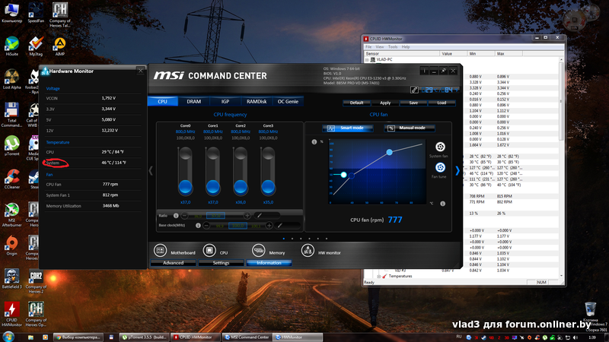Open the CCleaner desktop shortcut
609x342 pixels.
(12, 179)
